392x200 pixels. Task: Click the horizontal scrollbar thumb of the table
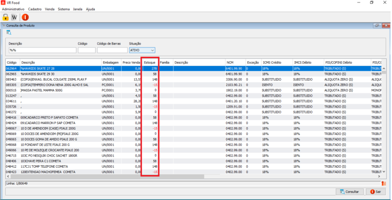(x=107, y=177)
